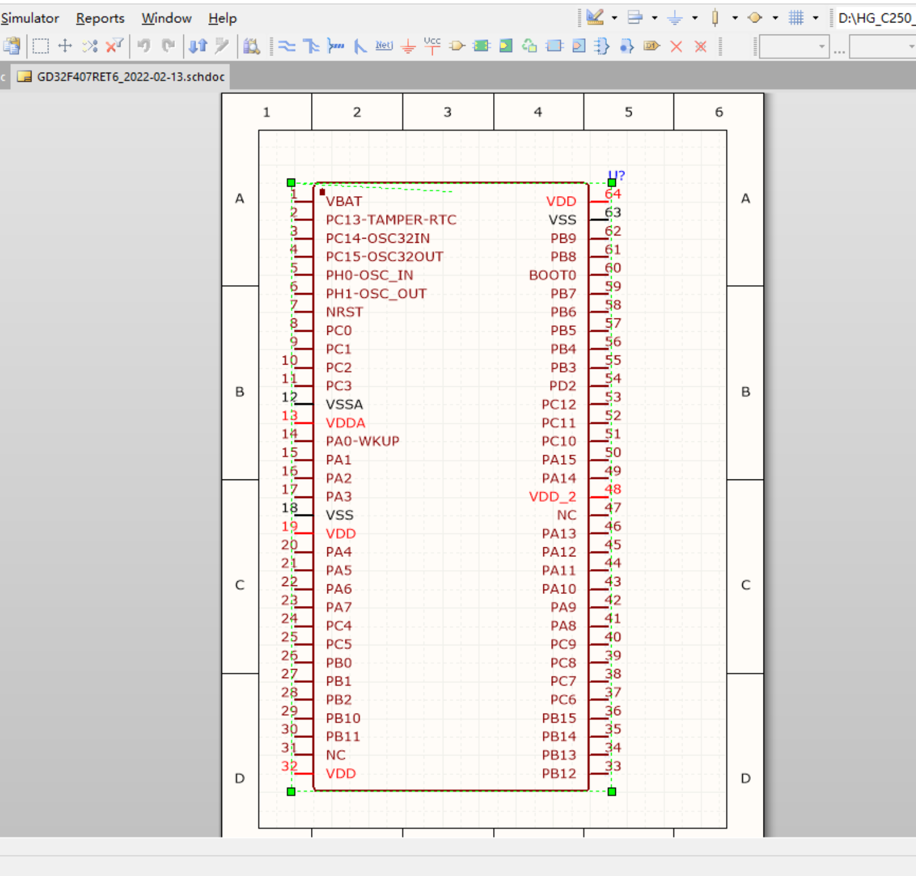
Task: Click the VSSA pin label
Action: (344, 404)
